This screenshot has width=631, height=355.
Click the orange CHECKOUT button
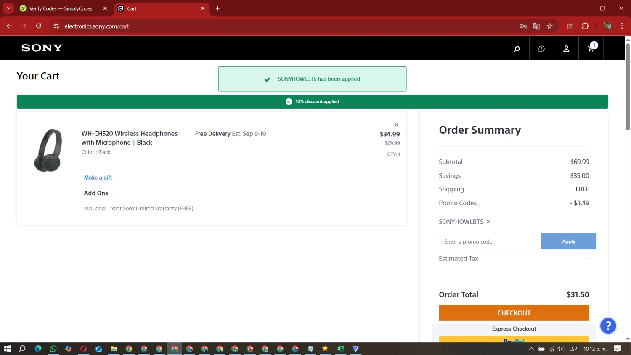click(x=514, y=313)
